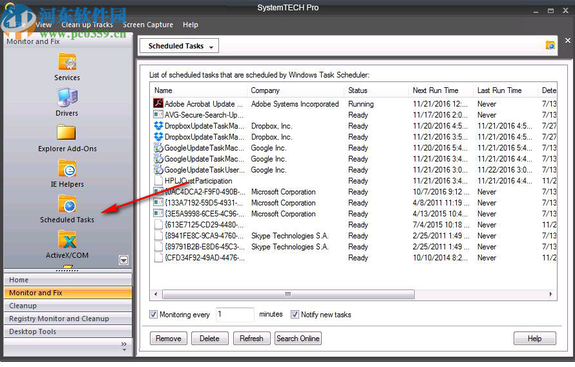The height and width of the screenshot is (367, 575).
Task: Click the {133A7192-59D5-4931 task icon
Action: point(158,202)
